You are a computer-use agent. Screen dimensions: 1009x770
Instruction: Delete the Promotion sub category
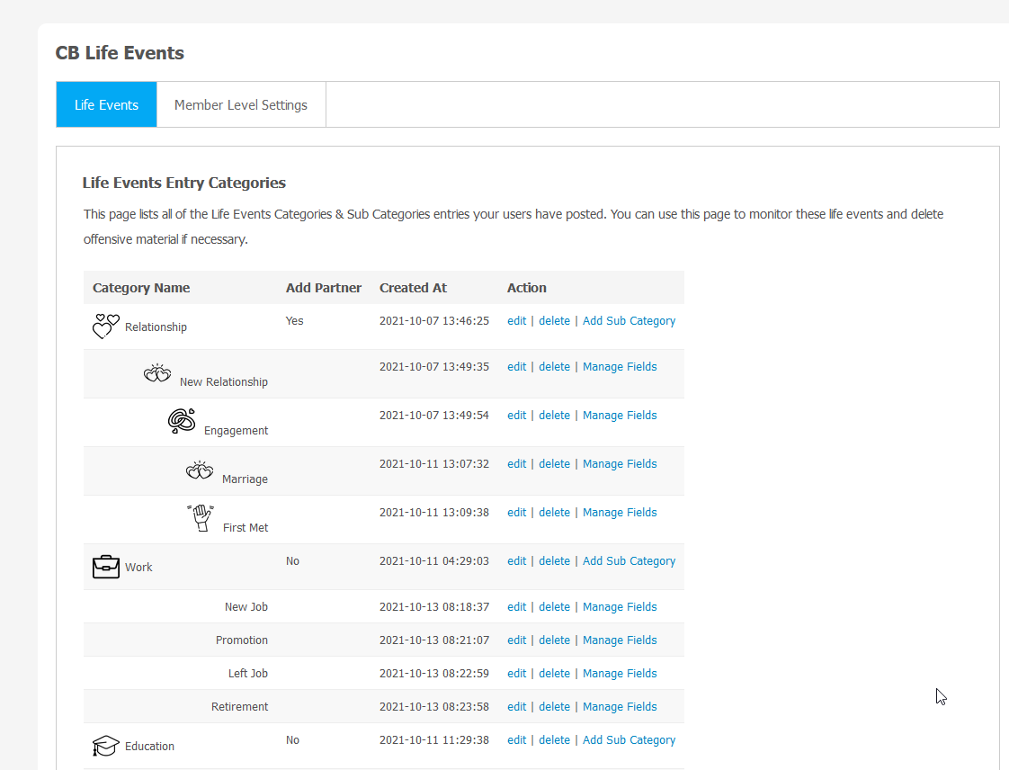(x=554, y=640)
